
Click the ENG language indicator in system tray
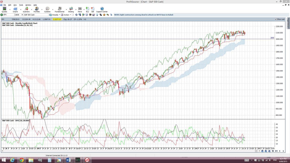coord(275,160)
